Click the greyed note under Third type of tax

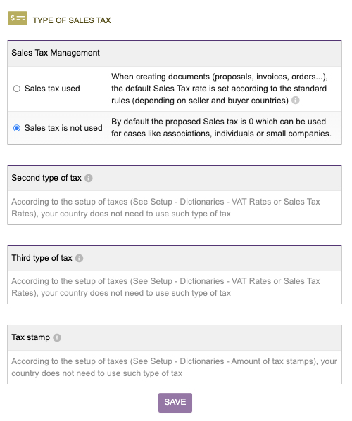pyautogui.click(x=165, y=287)
